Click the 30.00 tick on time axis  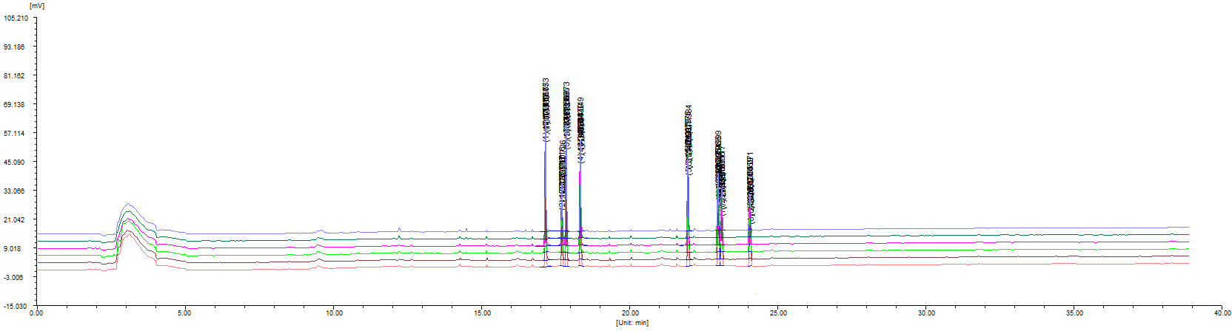pyautogui.click(x=925, y=313)
